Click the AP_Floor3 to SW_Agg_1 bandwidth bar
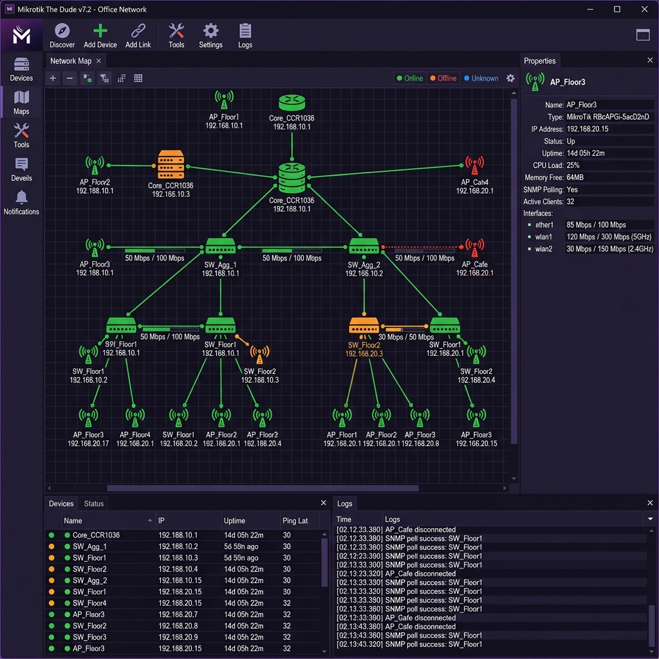659x659 pixels. tap(154, 251)
